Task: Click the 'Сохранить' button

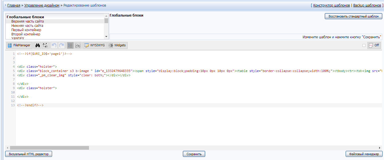Action: tap(194, 154)
